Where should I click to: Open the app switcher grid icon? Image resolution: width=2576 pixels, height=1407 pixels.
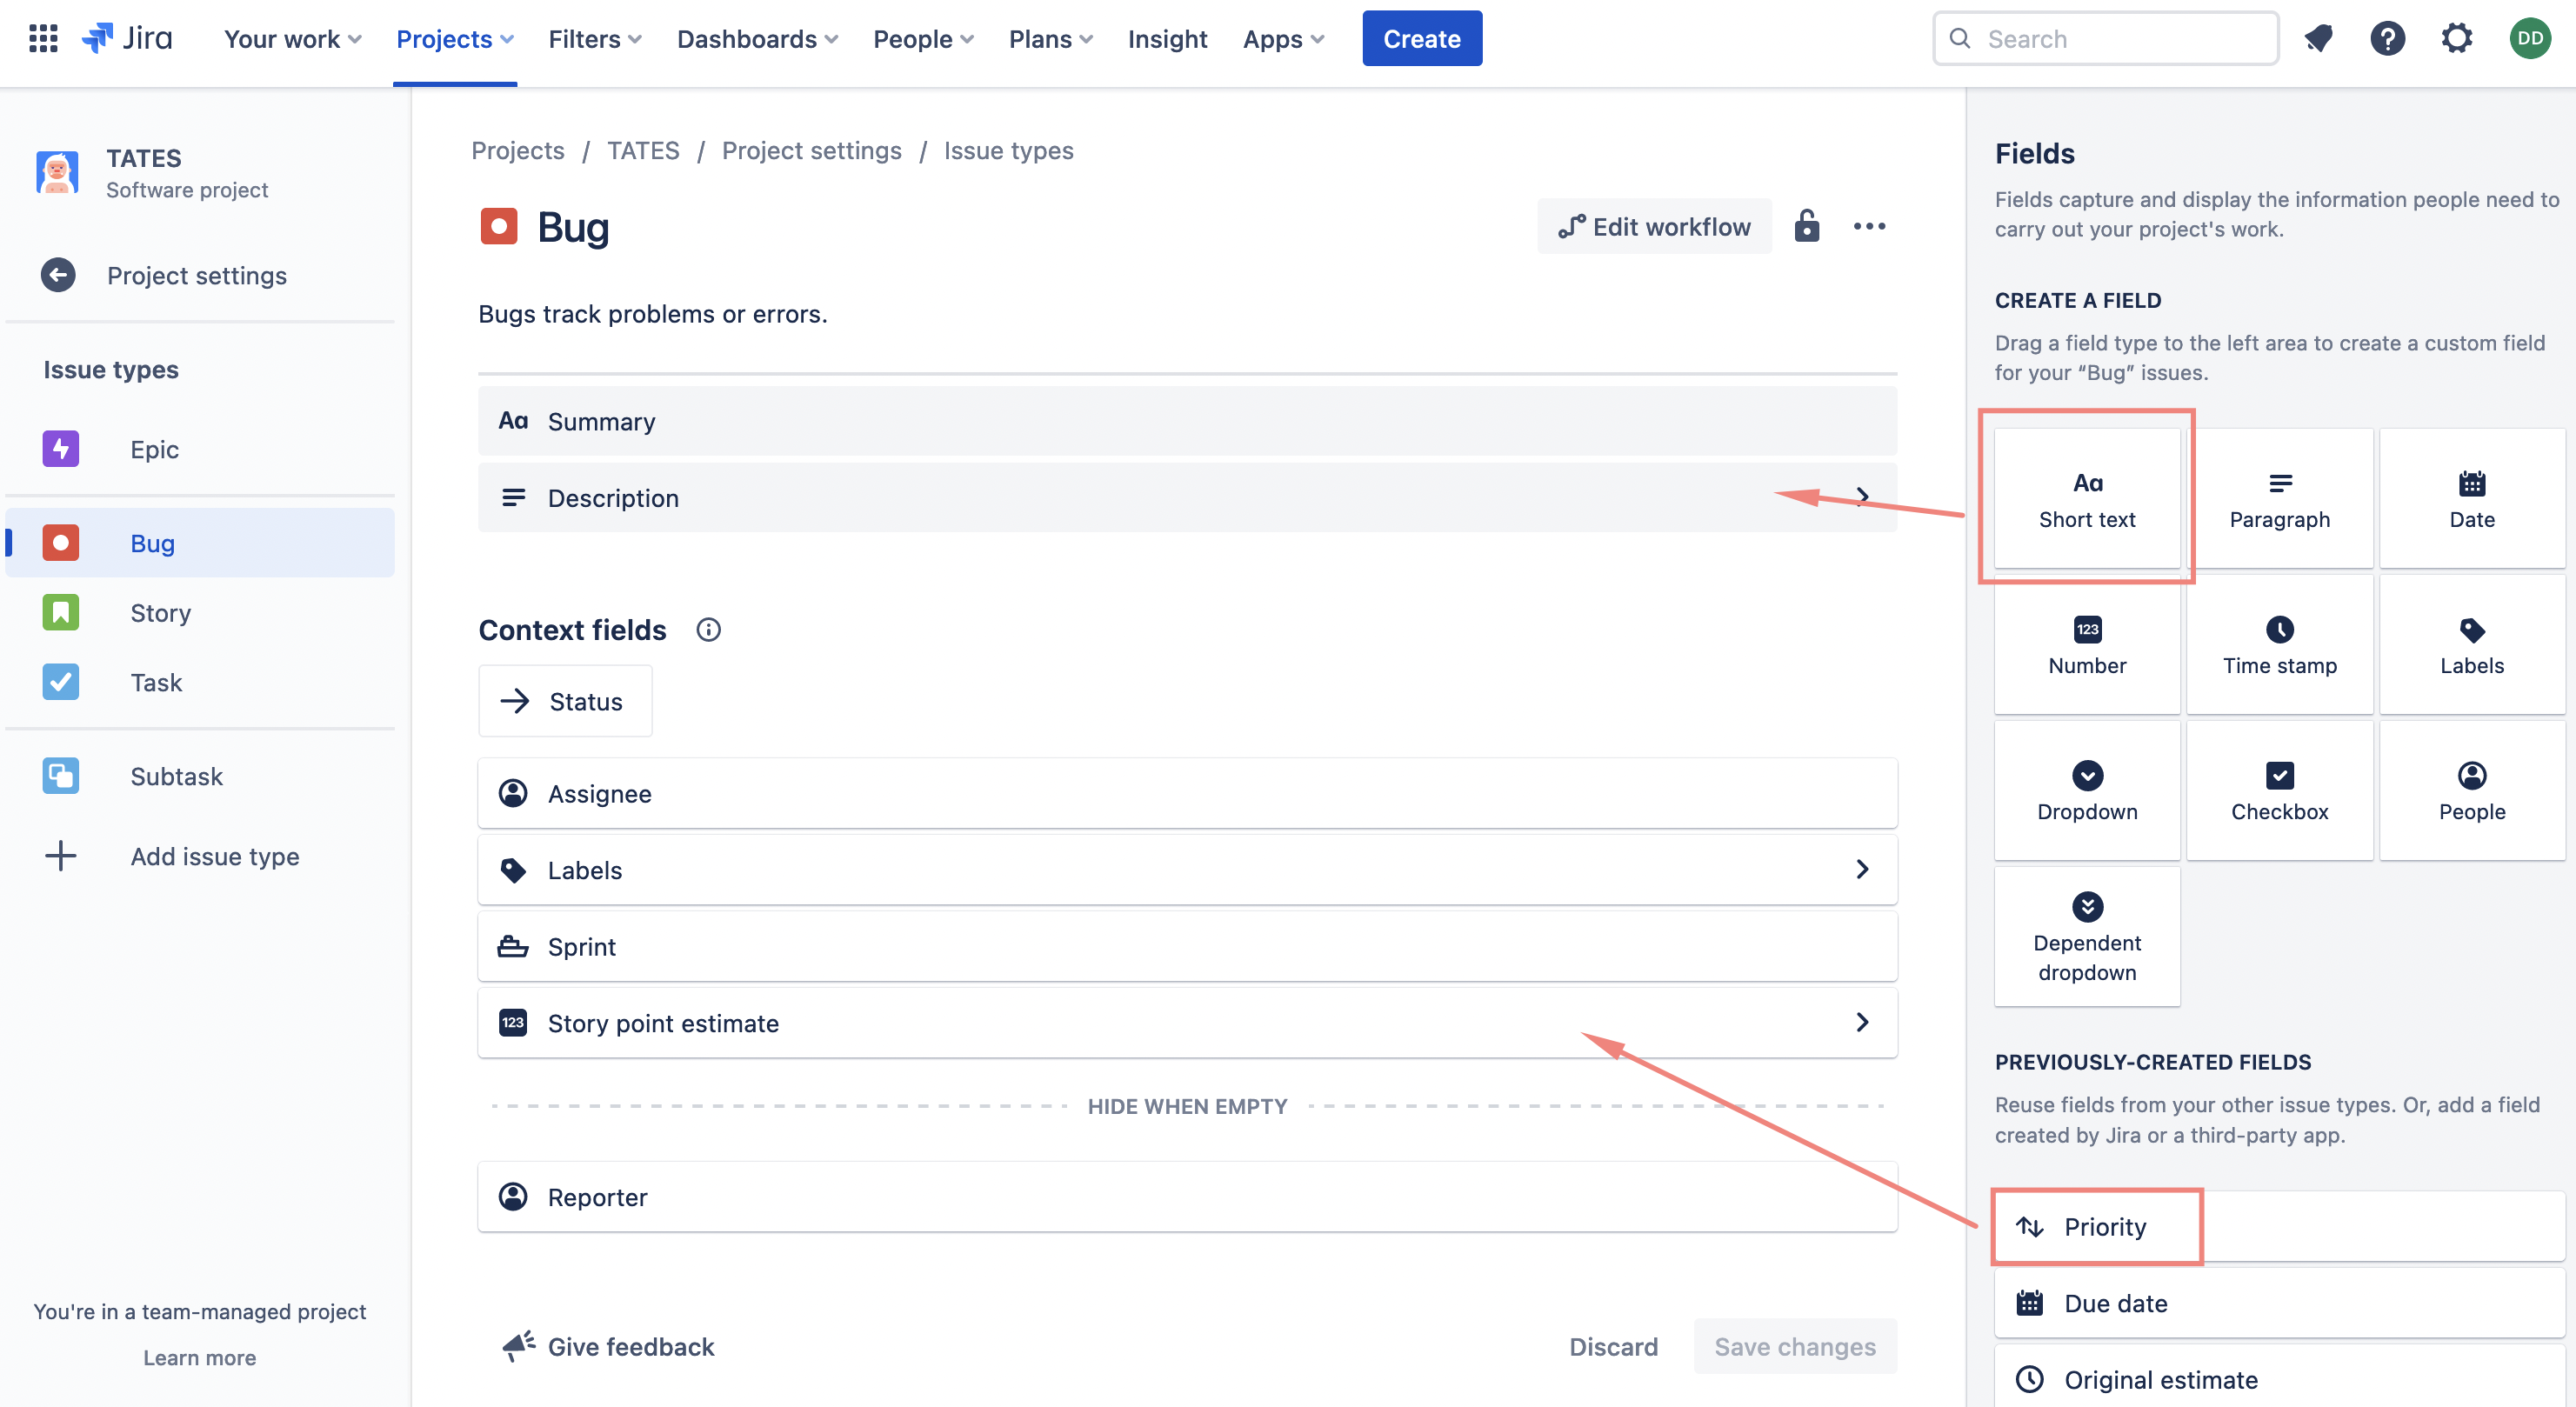(x=43, y=38)
